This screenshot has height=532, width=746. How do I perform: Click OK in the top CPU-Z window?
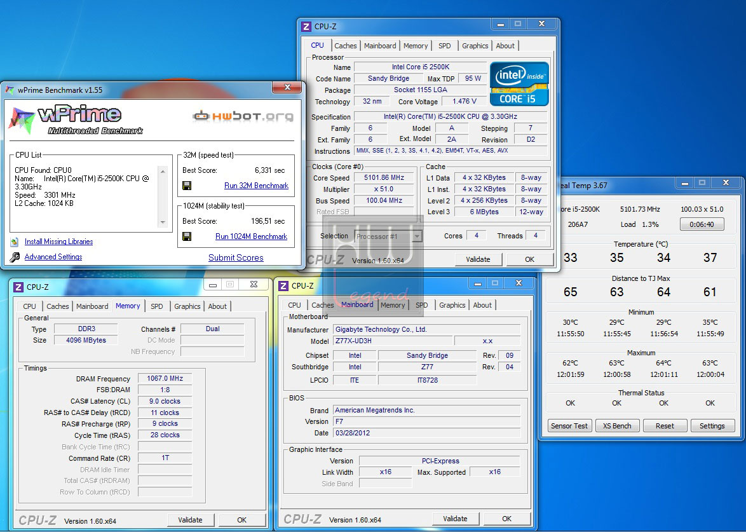pos(529,259)
